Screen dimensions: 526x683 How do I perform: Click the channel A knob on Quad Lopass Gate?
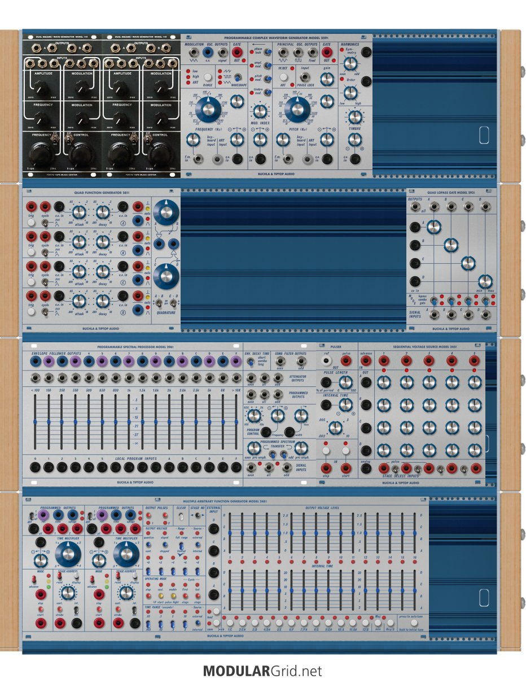433,227
